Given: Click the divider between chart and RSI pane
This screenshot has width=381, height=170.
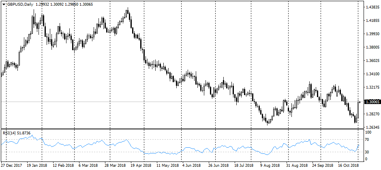Looking at the screenshot, I should click(182, 129).
